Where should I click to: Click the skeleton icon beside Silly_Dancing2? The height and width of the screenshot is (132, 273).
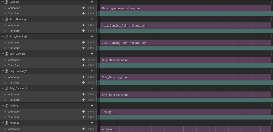point(7,71)
